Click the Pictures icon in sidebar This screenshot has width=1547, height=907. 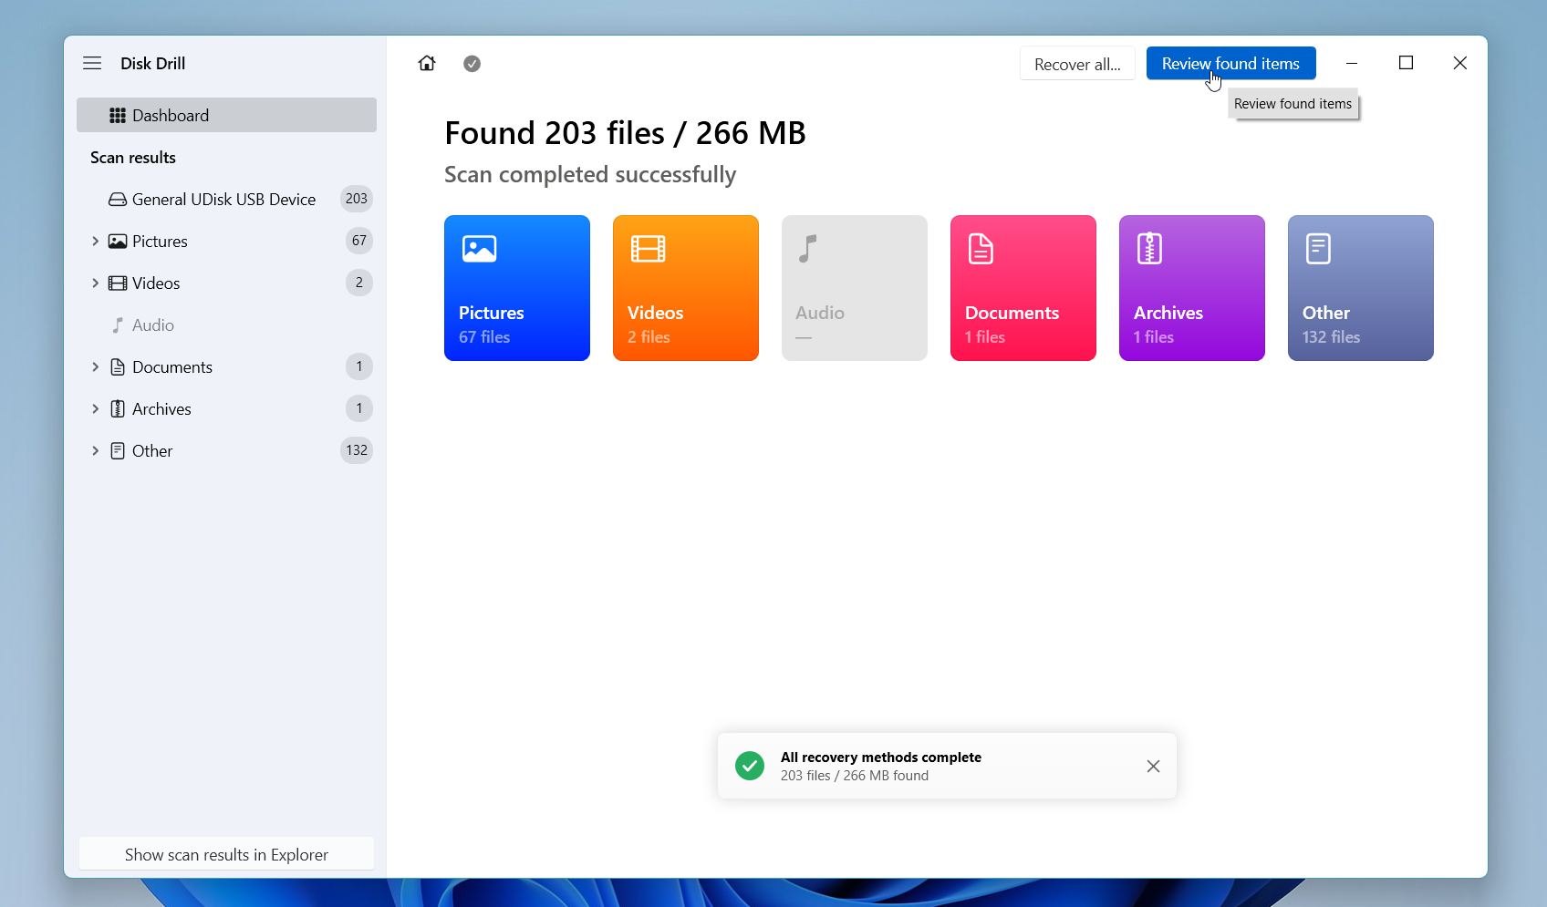pyautogui.click(x=118, y=241)
